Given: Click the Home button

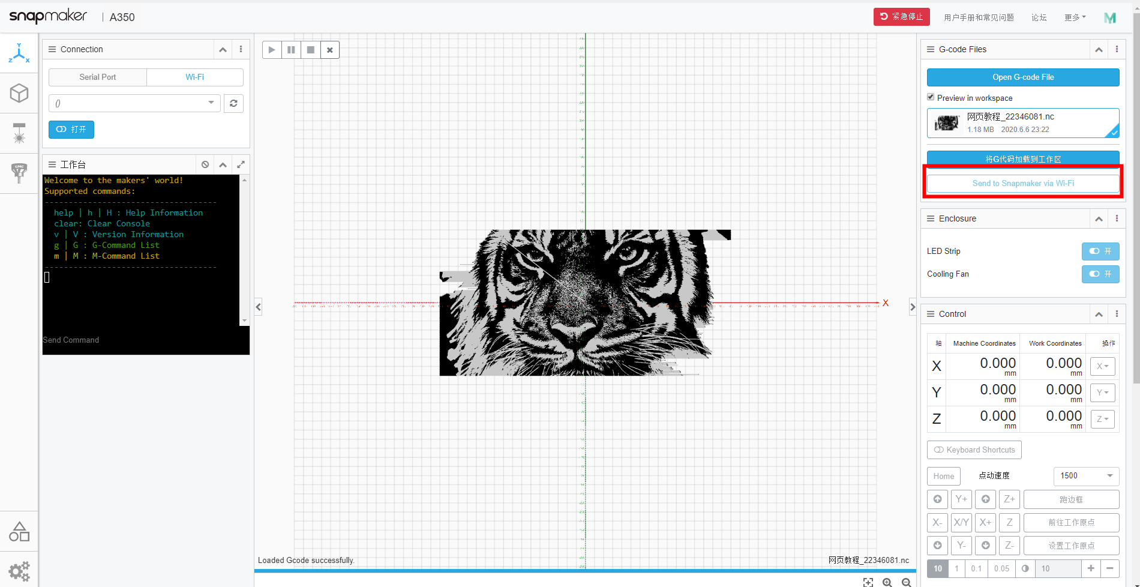Looking at the screenshot, I should point(944,476).
